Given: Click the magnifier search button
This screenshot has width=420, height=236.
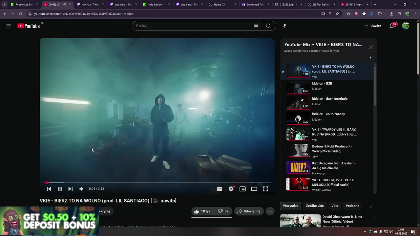Looking at the screenshot, I should 268,26.
